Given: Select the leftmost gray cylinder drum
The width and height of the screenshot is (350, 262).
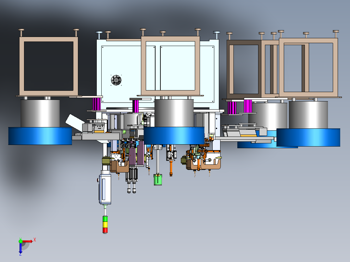Looking at the screenshot, I should point(40,113).
